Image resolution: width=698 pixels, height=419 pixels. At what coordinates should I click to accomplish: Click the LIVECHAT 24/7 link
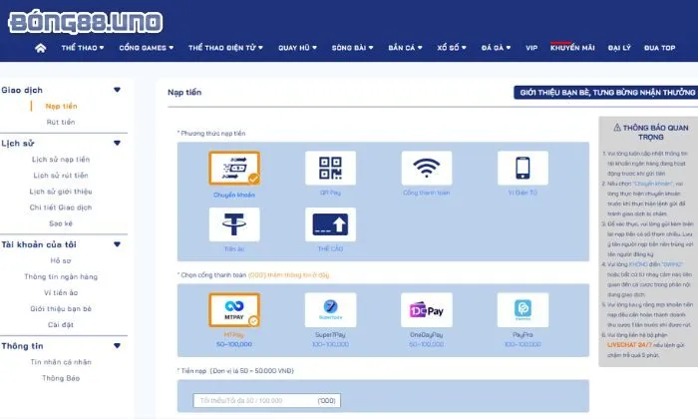[629, 345]
